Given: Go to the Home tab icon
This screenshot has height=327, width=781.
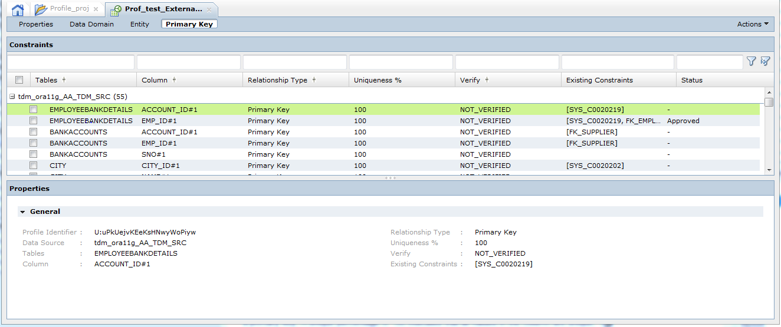Looking at the screenshot, I should click(x=18, y=9).
